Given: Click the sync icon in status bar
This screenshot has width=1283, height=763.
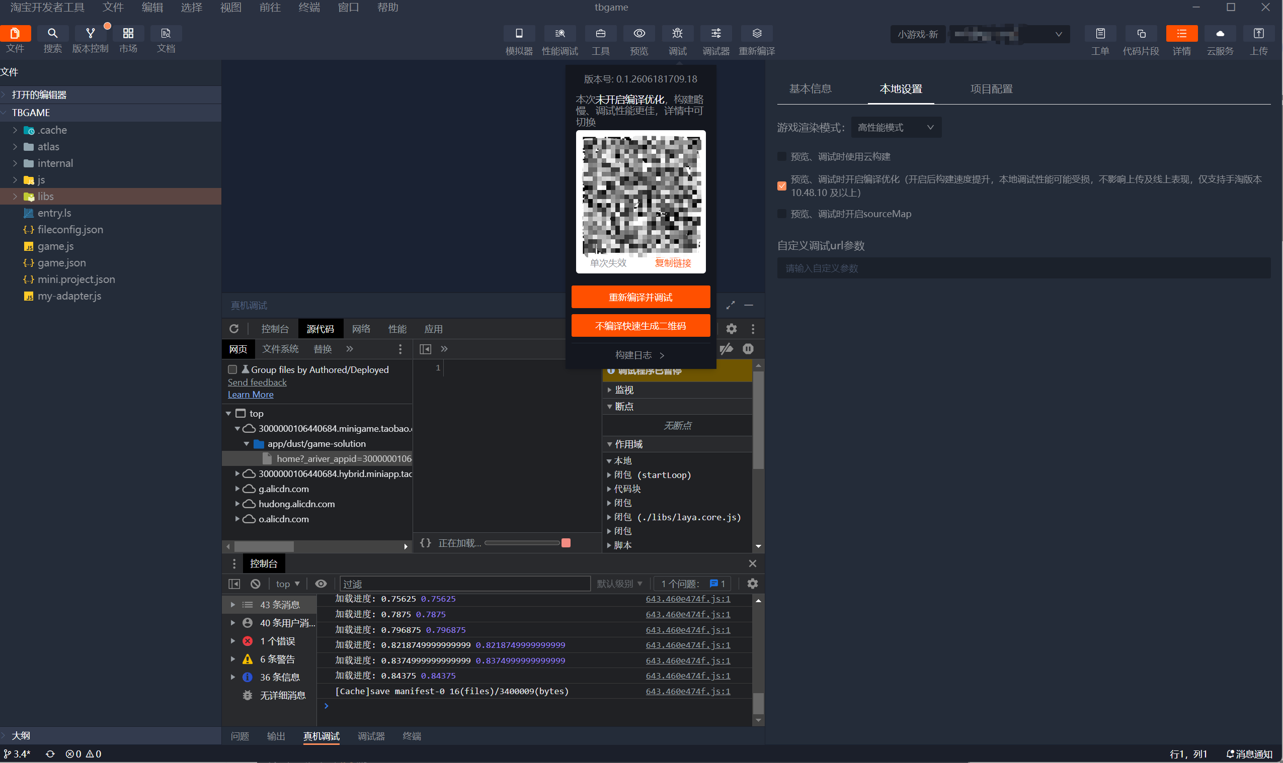Looking at the screenshot, I should pos(50,754).
